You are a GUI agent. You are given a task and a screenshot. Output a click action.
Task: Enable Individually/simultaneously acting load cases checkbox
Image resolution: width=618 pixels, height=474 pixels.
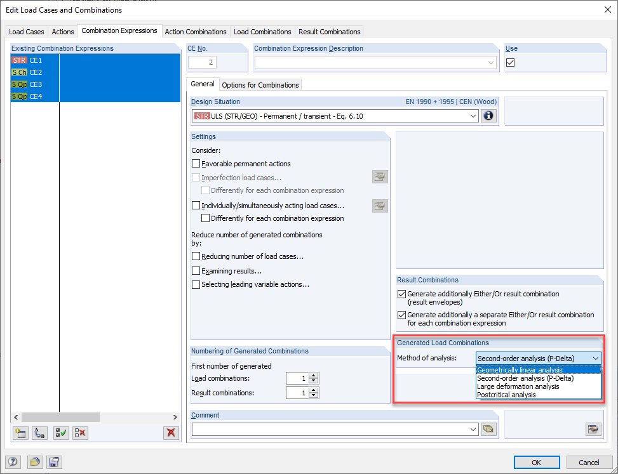pos(196,206)
